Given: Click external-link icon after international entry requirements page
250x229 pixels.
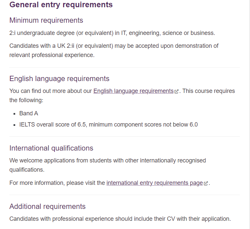Looking at the screenshot, I should click(x=206, y=184).
